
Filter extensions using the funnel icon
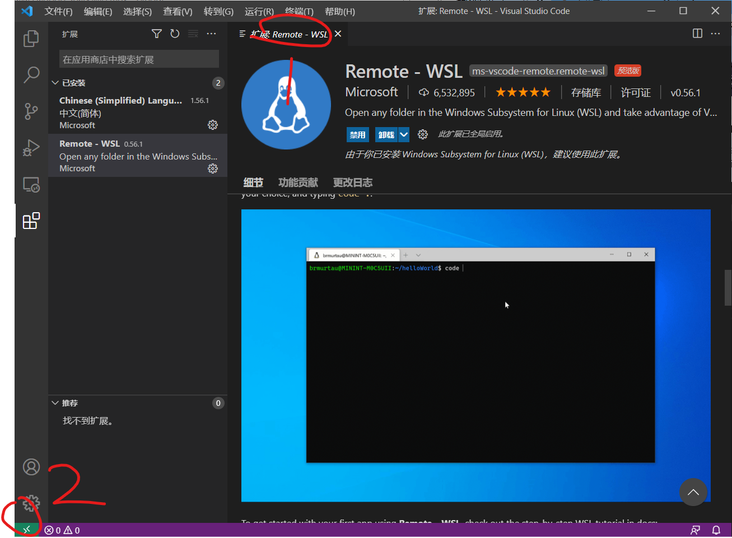pos(157,34)
